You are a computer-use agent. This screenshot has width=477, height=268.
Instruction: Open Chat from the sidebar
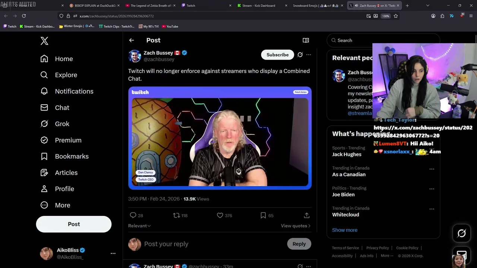[x=55, y=108]
